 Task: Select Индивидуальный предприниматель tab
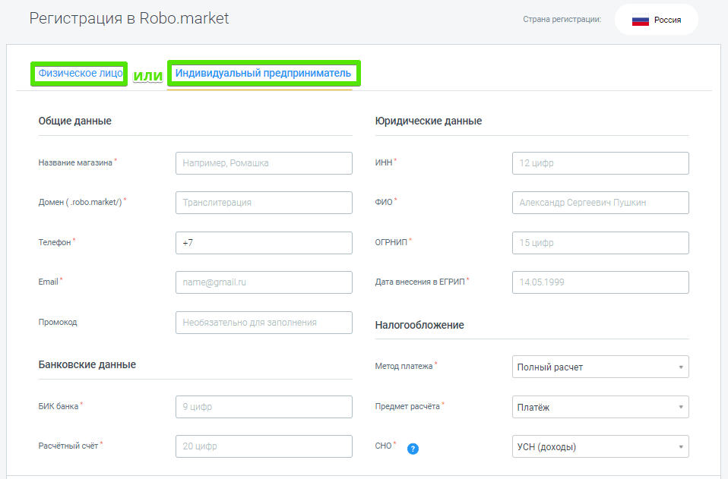point(263,74)
